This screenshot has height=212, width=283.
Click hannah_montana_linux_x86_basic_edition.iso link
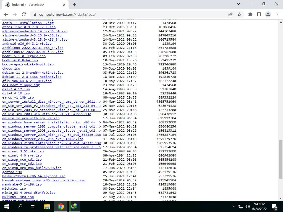point(44,180)
